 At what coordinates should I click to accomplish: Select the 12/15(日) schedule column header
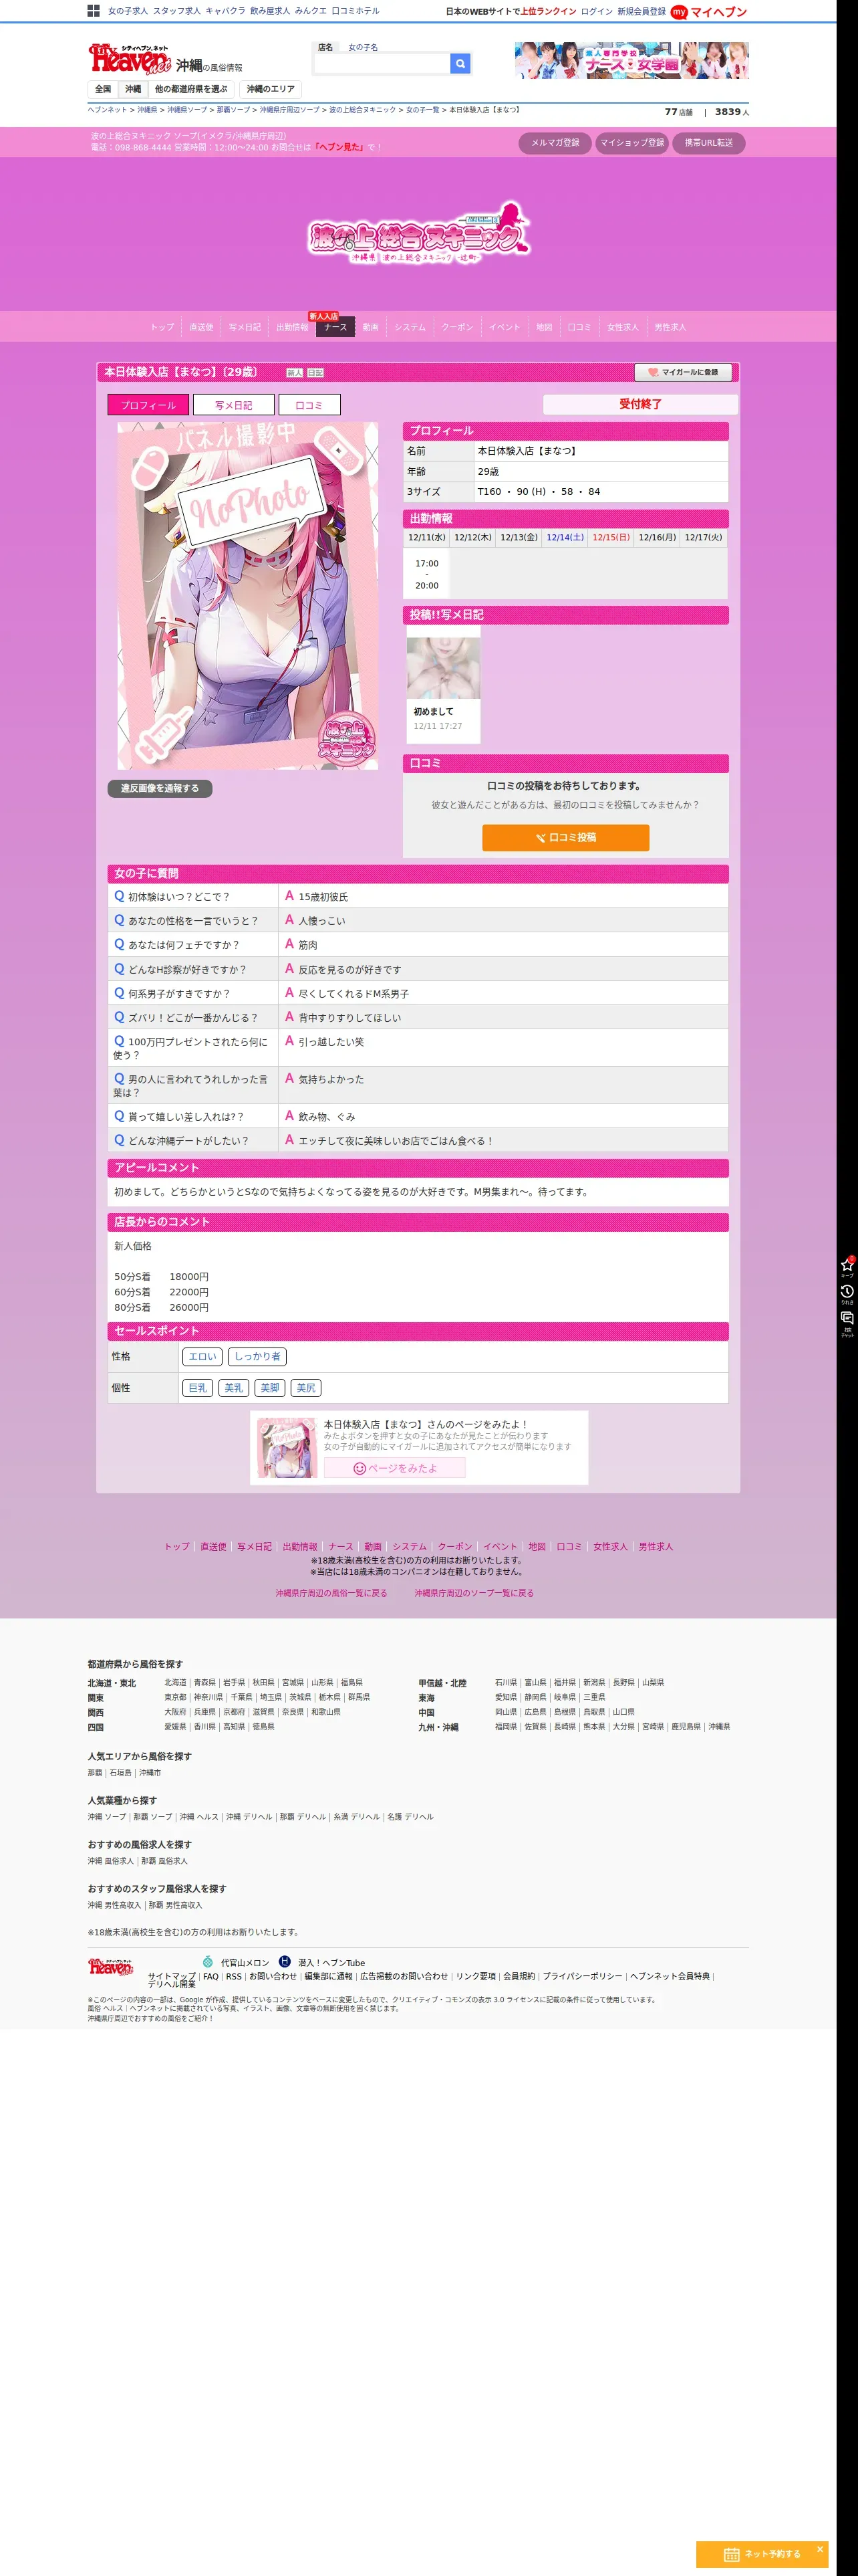click(611, 537)
